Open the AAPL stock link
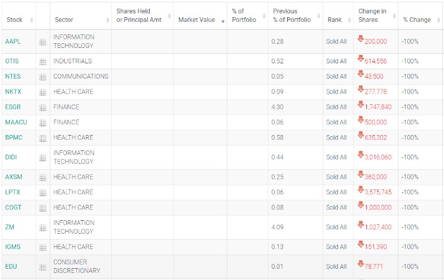The width and height of the screenshot is (444, 280). point(13,41)
